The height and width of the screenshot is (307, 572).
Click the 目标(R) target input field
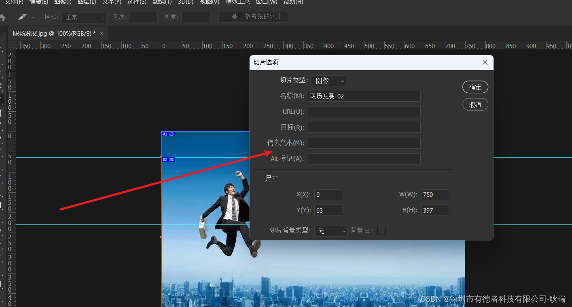[x=364, y=128]
